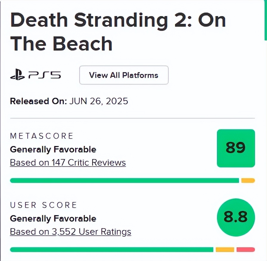Select the yellow mixed segment of user score bar
Viewport: 267px width, 261px height.
[225, 250]
